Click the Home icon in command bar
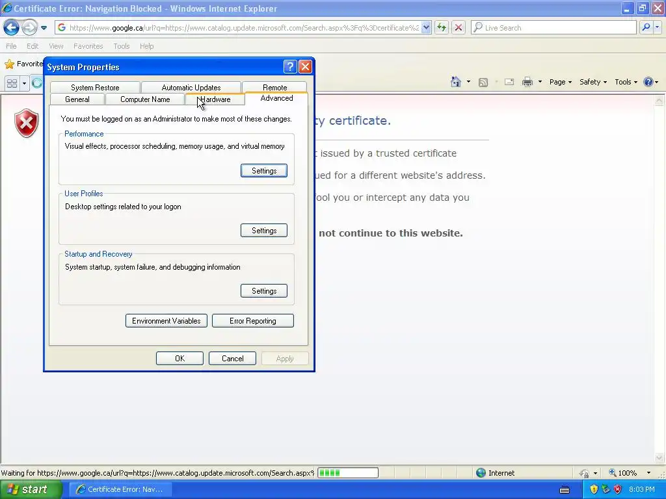The height and width of the screenshot is (499, 666). (456, 82)
